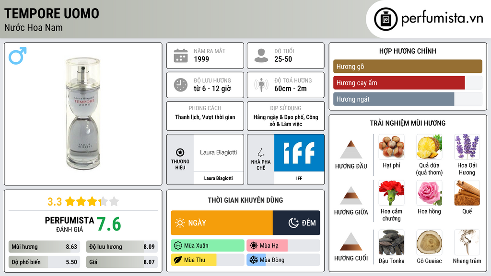This screenshot has height=276, width=491.
Task: Click the Đậu Tonka bean image
Action: tap(391, 242)
